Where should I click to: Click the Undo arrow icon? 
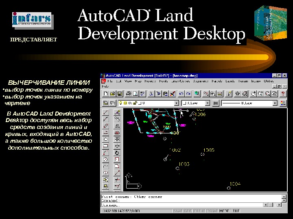181,94
